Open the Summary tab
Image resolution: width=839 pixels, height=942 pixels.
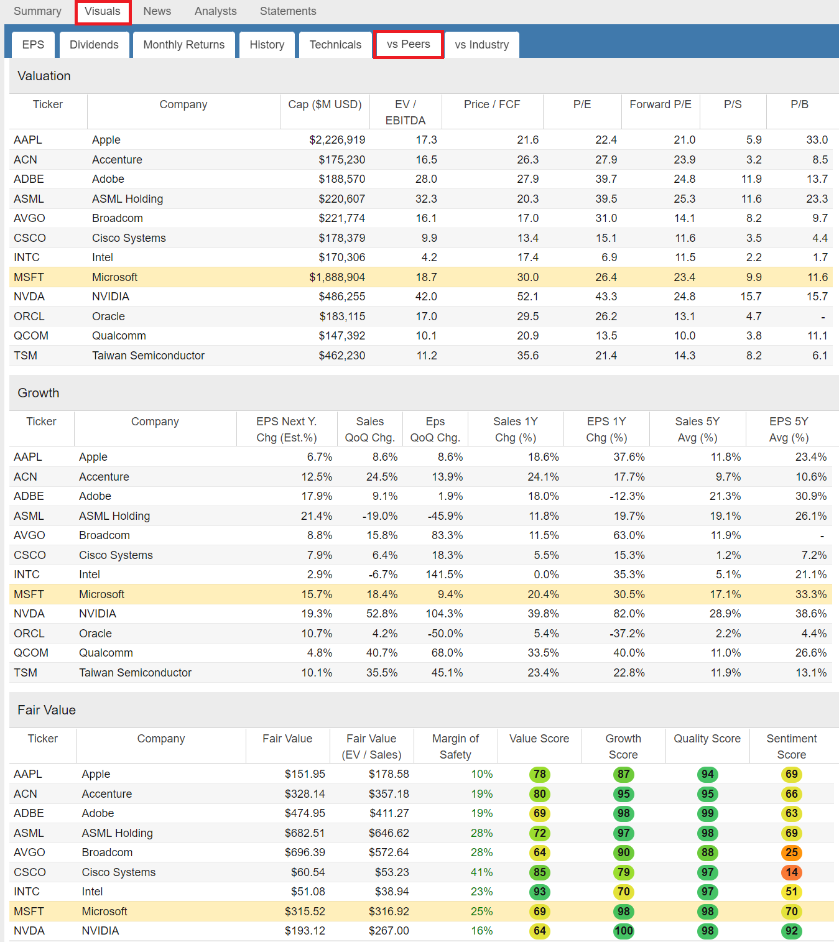(x=37, y=11)
